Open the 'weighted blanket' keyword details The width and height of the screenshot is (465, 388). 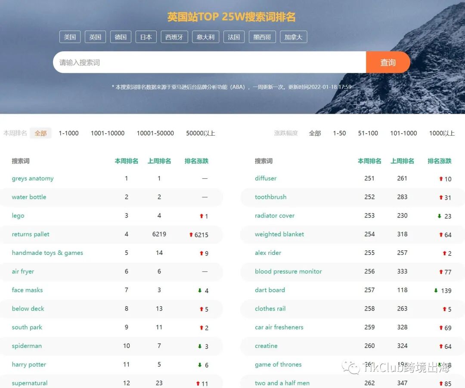tap(279, 234)
